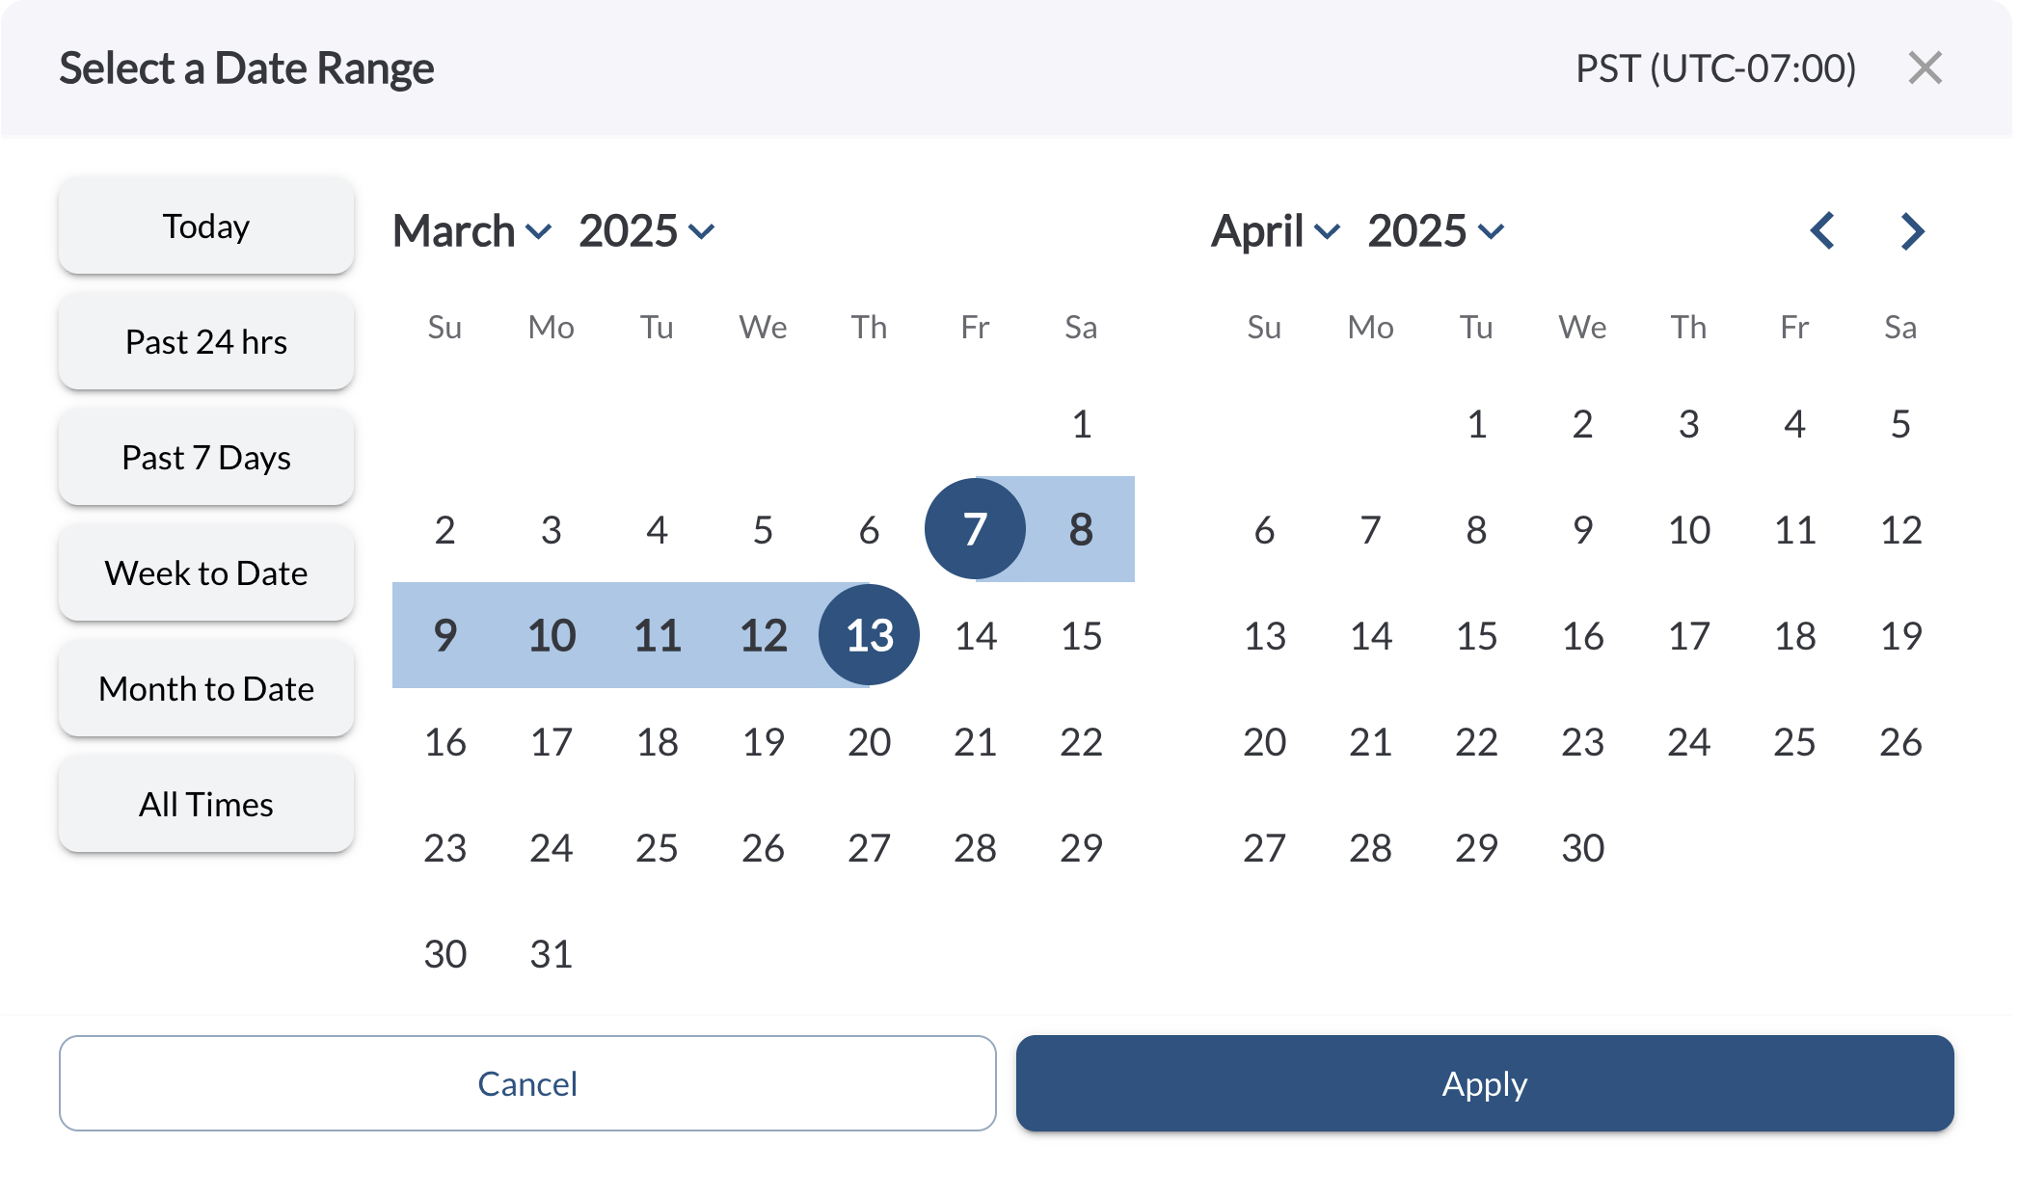Expand the right calendar's 2025 year dropdown

(1435, 231)
